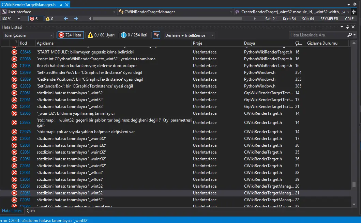Toggle the 0 / 80 Uyarı warnings filter
The image size is (361, 223).
(x=101, y=35)
